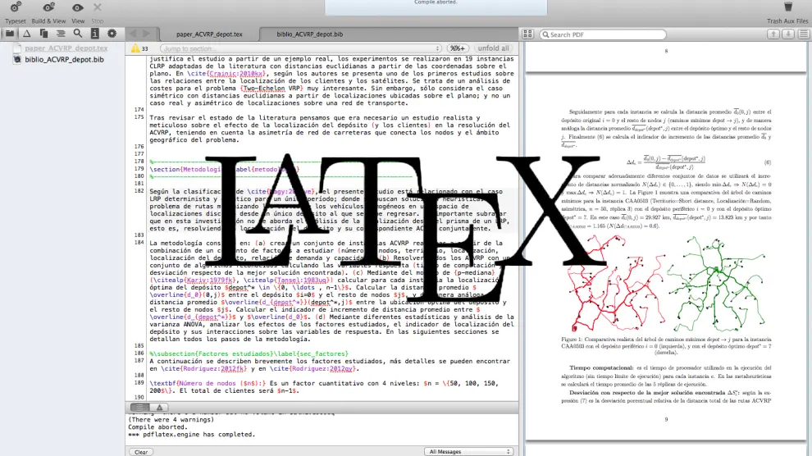Switch console to warnings view
Viewport: 812px width, 456px height.
tap(159, 407)
